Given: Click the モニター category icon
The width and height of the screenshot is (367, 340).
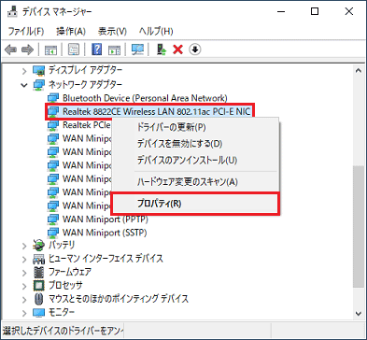Looking at the screenshot, I should coord(38,312).
